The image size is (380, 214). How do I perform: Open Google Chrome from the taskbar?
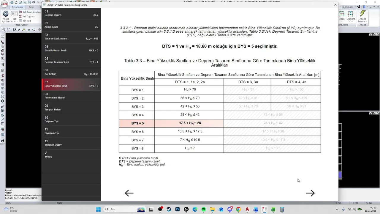238,209
